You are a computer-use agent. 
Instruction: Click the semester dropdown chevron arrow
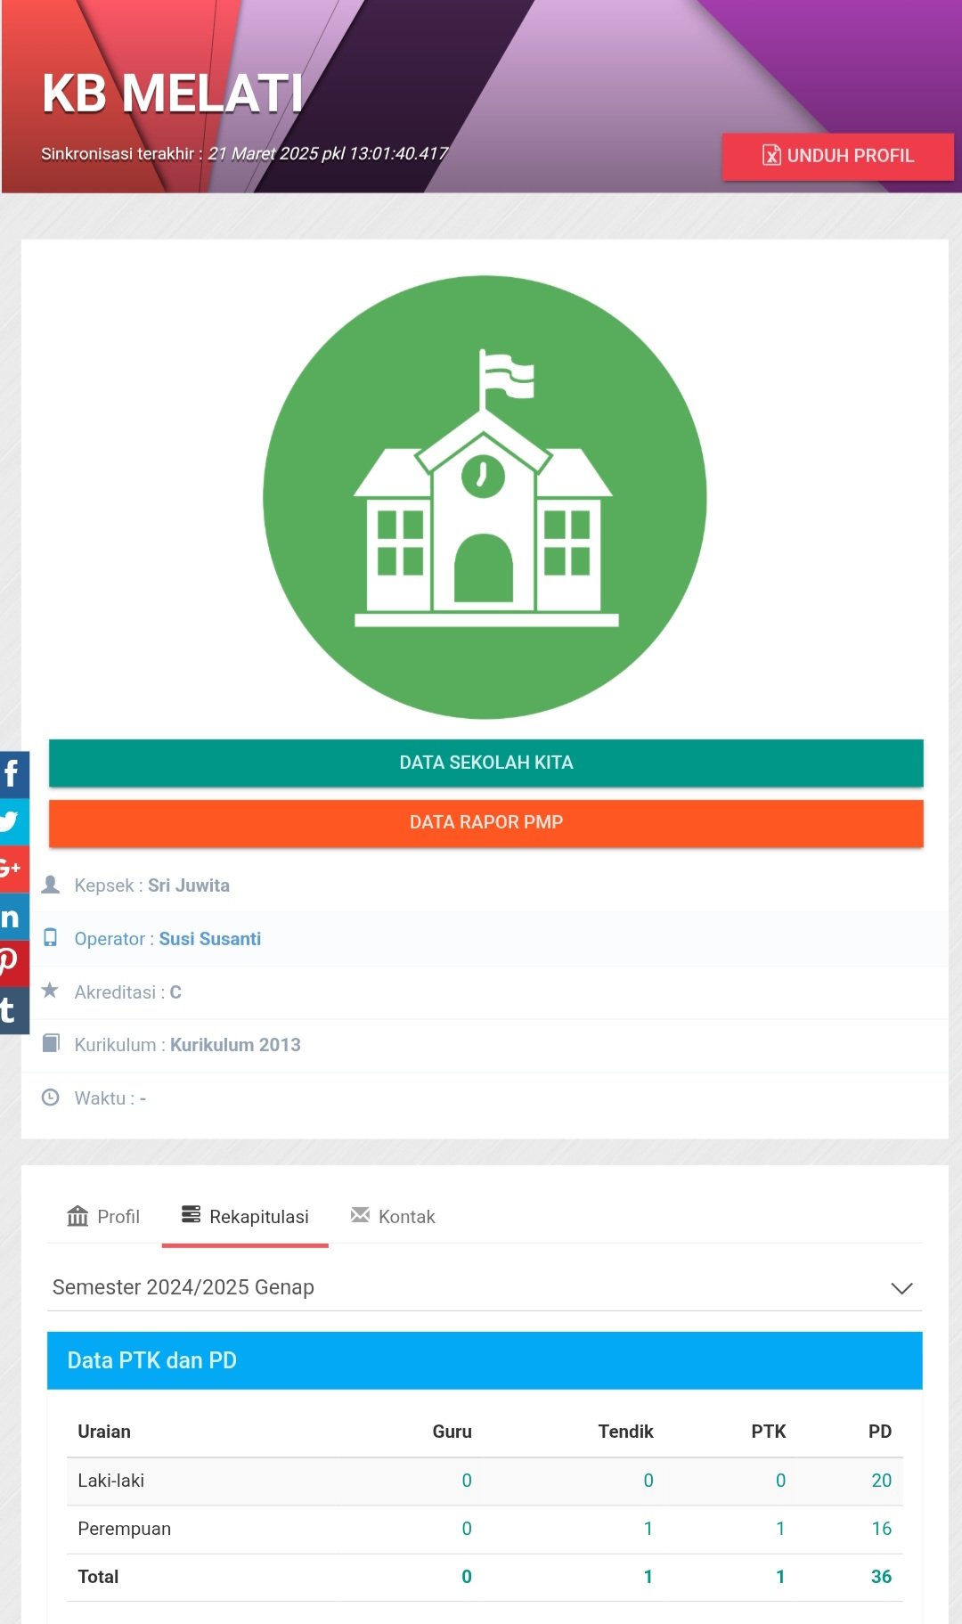click(x=901, y=1288)
